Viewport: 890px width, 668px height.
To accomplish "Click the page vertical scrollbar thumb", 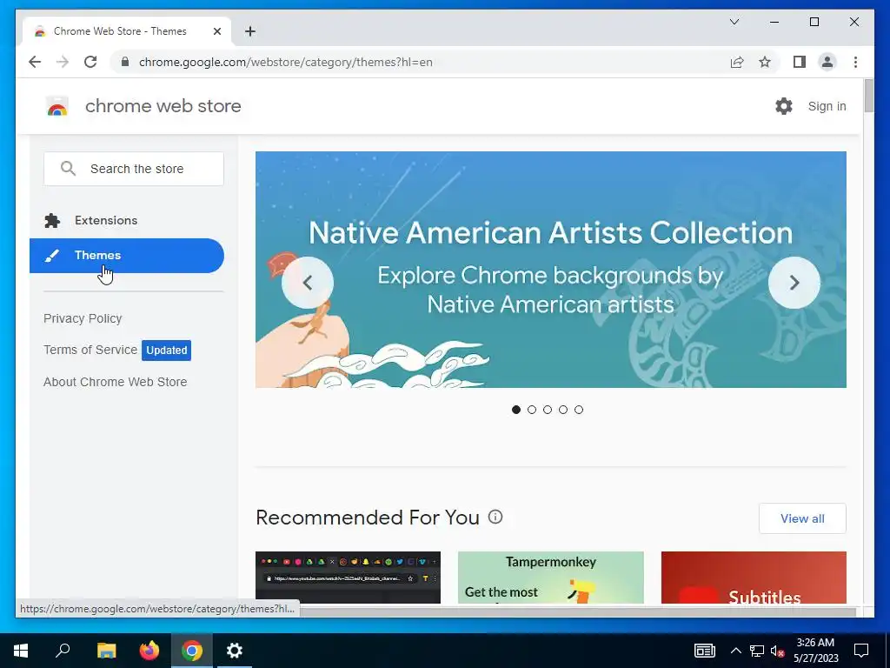I will 868,96.
